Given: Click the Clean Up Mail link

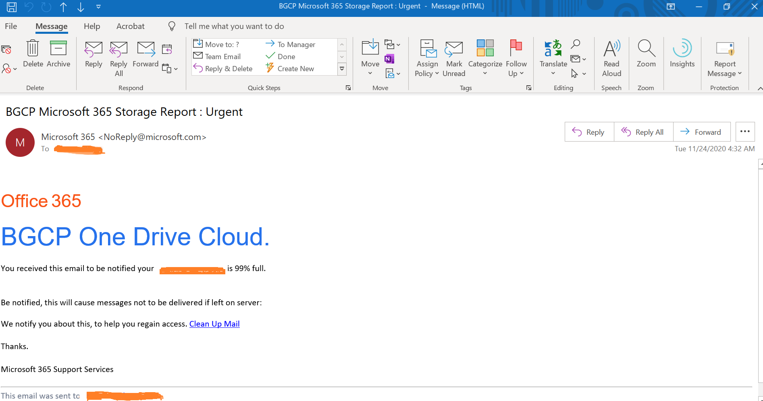Looking at the screenshot, I should (x=214, y=324).
